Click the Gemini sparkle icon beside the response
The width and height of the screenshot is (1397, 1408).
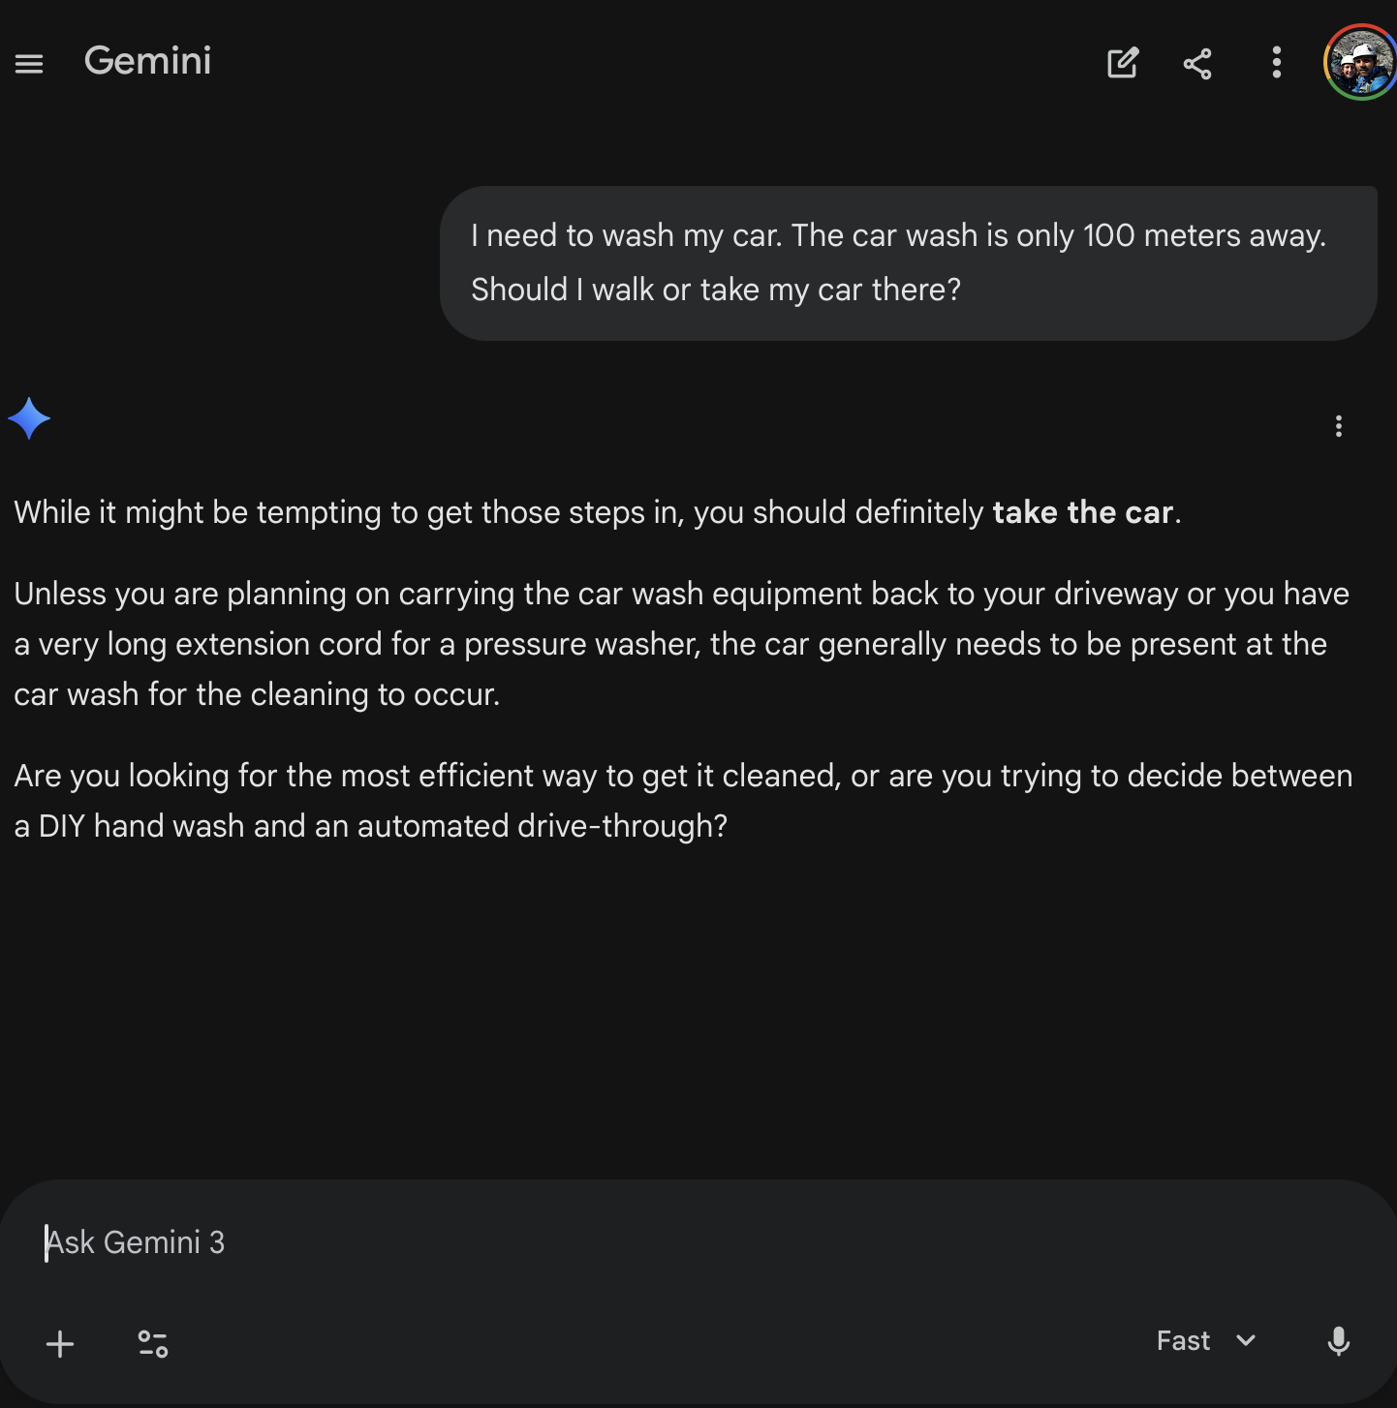click(29, 418)
